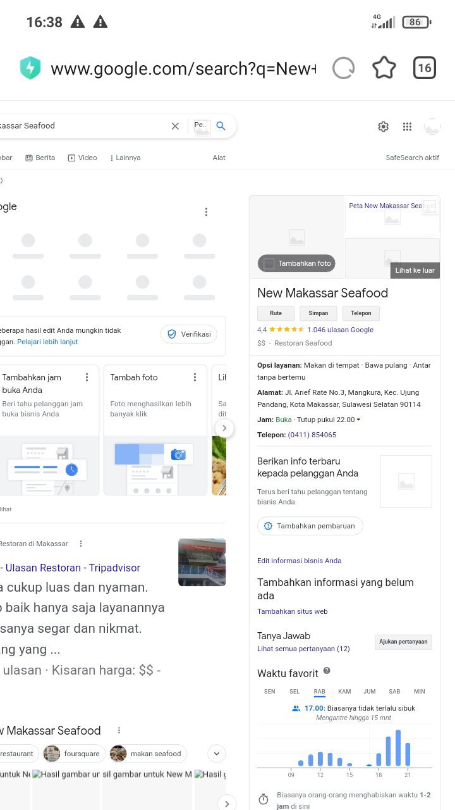Expand opening hours dropdown arrow
455x810 pixels.
(359, 420)
